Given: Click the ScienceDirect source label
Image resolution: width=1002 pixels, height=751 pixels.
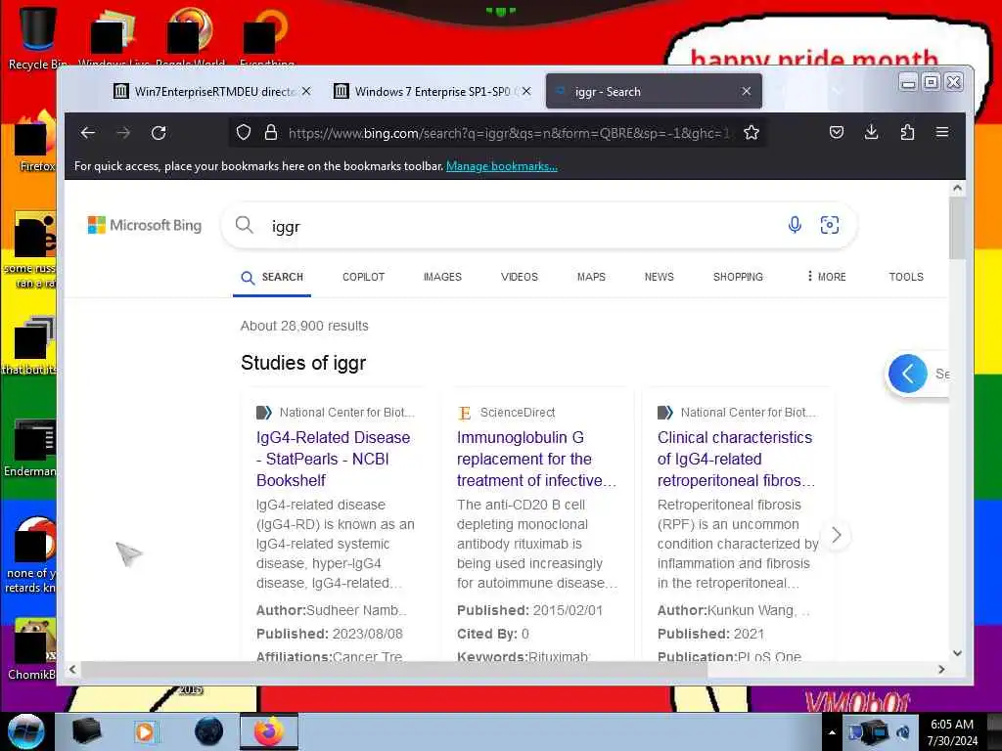Looking at the screenshot, I should tap(518, 413).
